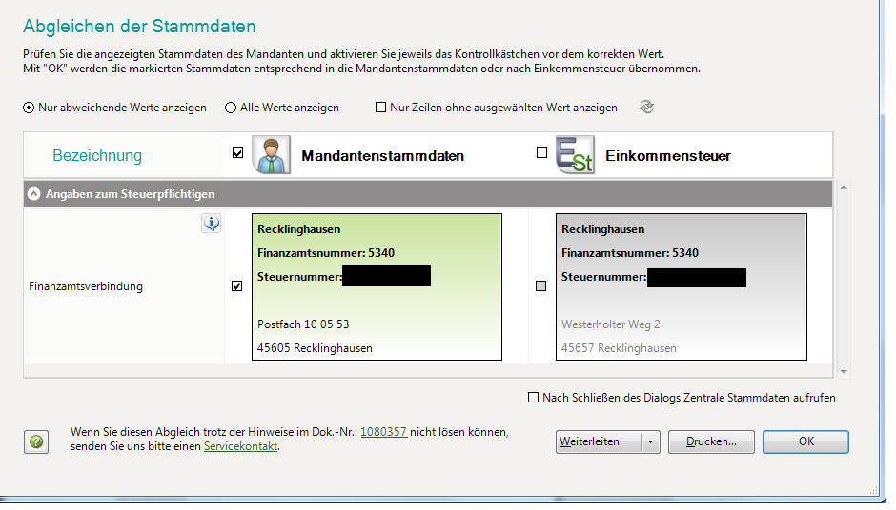Screen dimensions: 896x510
Task: Open the Weiterleiten dropdown arrow
Action: point(650,441)
